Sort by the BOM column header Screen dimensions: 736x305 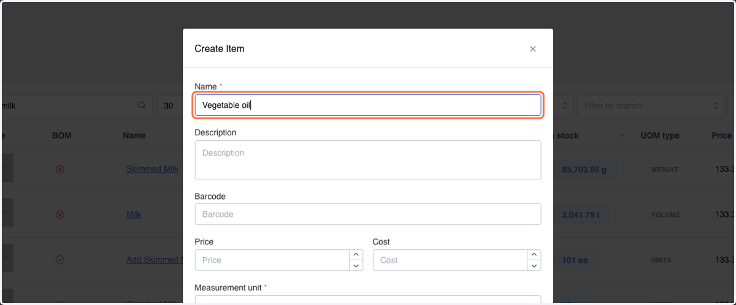click(61, 135)
